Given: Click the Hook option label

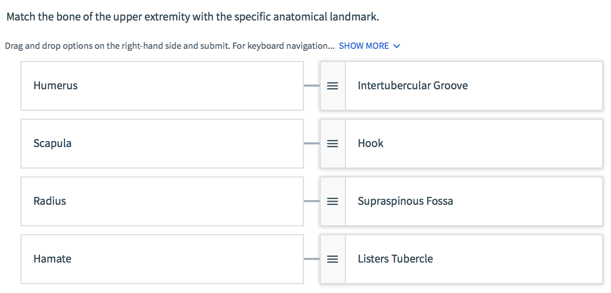Looking at the screenshot, I should coord(371,143).
